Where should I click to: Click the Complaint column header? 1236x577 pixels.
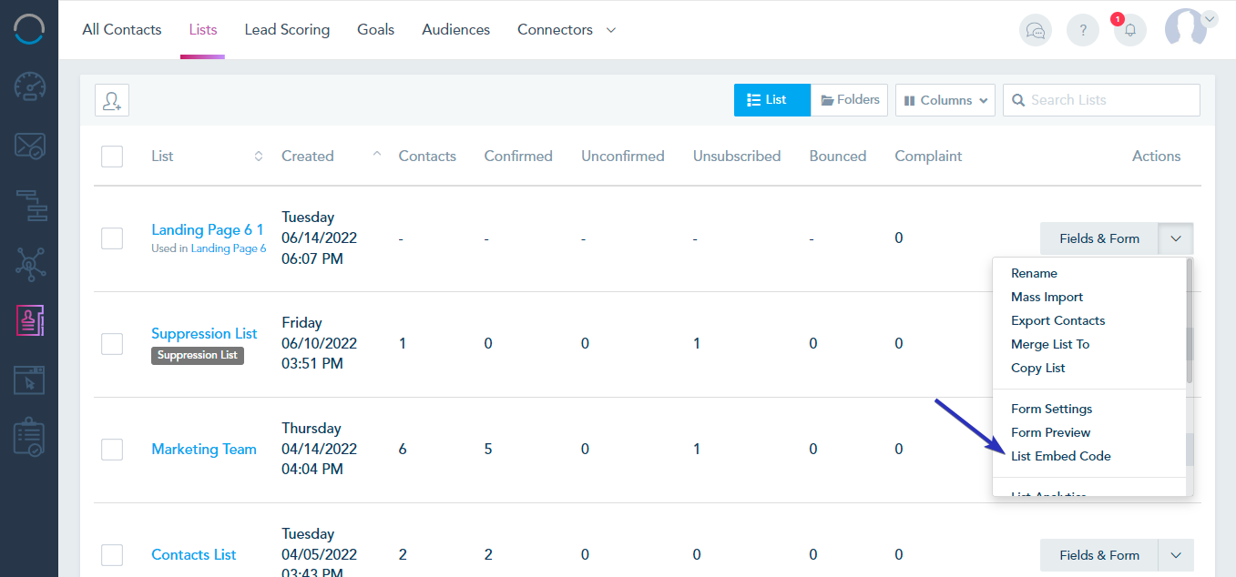tap(928, 157)
